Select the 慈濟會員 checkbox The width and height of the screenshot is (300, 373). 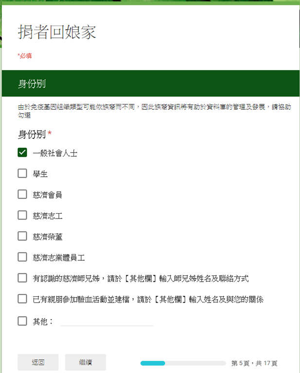pos(22,194)
